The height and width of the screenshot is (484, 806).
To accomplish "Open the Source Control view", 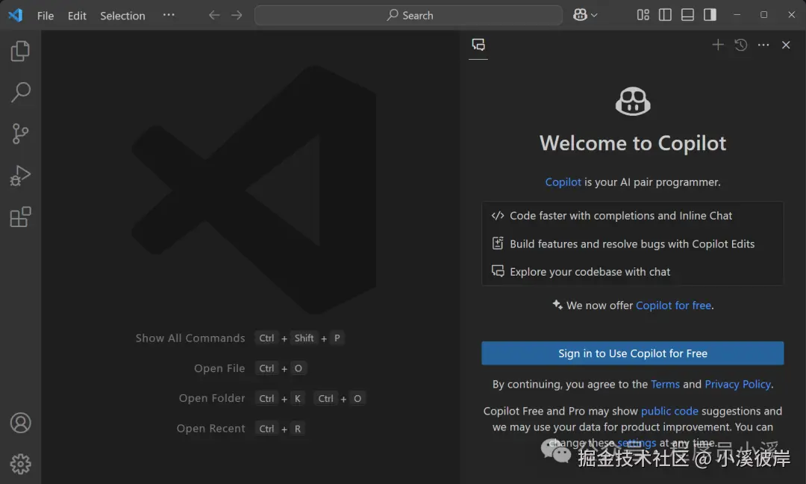I will (21, 134).
